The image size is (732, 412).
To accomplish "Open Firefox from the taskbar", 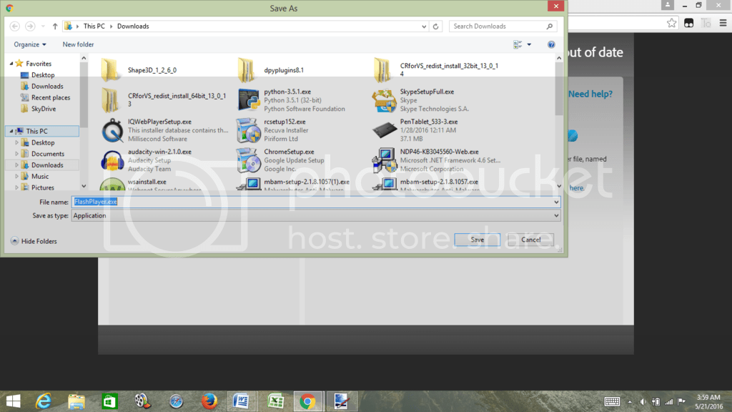I will pos(209,401).
